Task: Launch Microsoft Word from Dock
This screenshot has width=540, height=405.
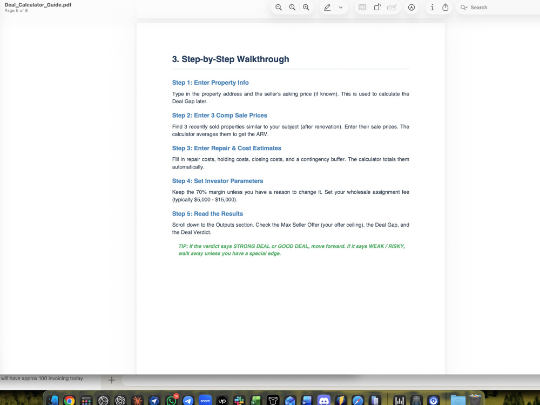Action: point(307,401)
